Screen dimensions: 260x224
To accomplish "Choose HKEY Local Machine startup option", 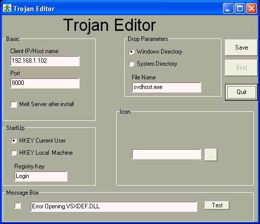I will click(14, 153).
